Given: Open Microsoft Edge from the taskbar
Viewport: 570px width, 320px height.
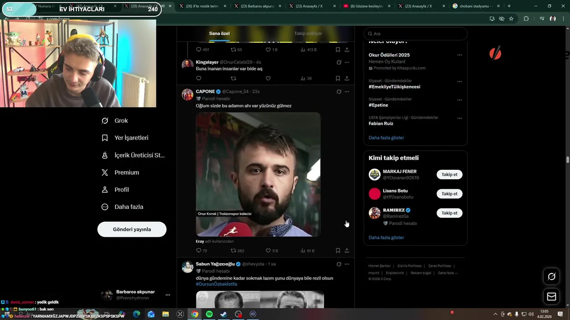Looking at the screenshot, I should click(137, 314).
